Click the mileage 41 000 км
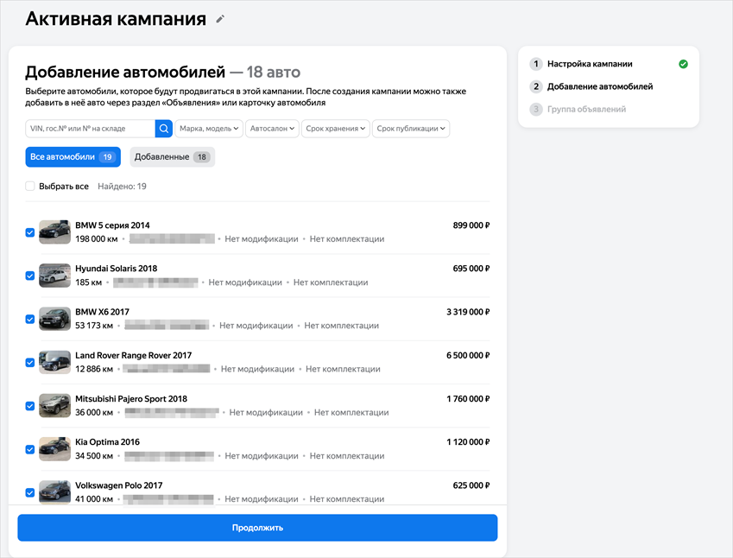This screenshot has width=733, height=558. click(x=94, y=499)
